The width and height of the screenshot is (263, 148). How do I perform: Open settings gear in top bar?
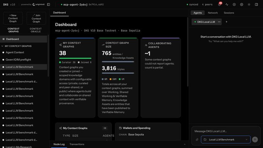tap(241, 5)
